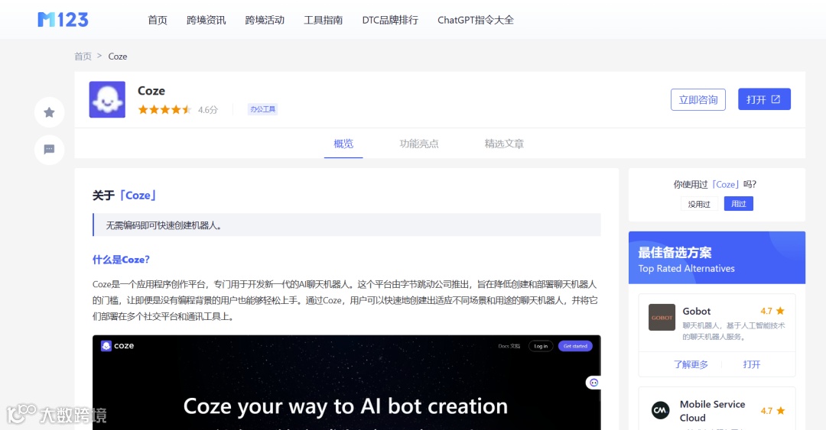Click the Coze breadcrumb text

point(118,57)
